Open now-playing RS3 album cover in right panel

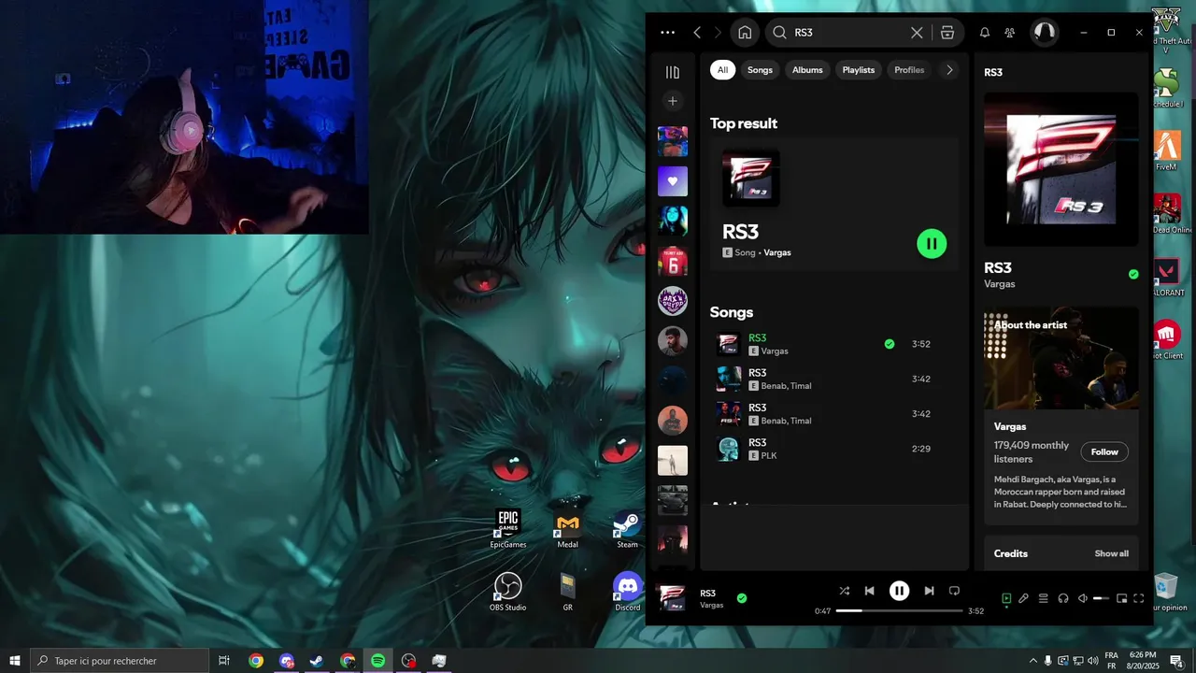coord(1061,169)
